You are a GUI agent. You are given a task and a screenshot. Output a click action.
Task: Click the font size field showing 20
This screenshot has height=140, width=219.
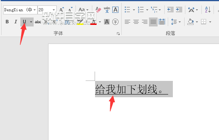[45, 10]
